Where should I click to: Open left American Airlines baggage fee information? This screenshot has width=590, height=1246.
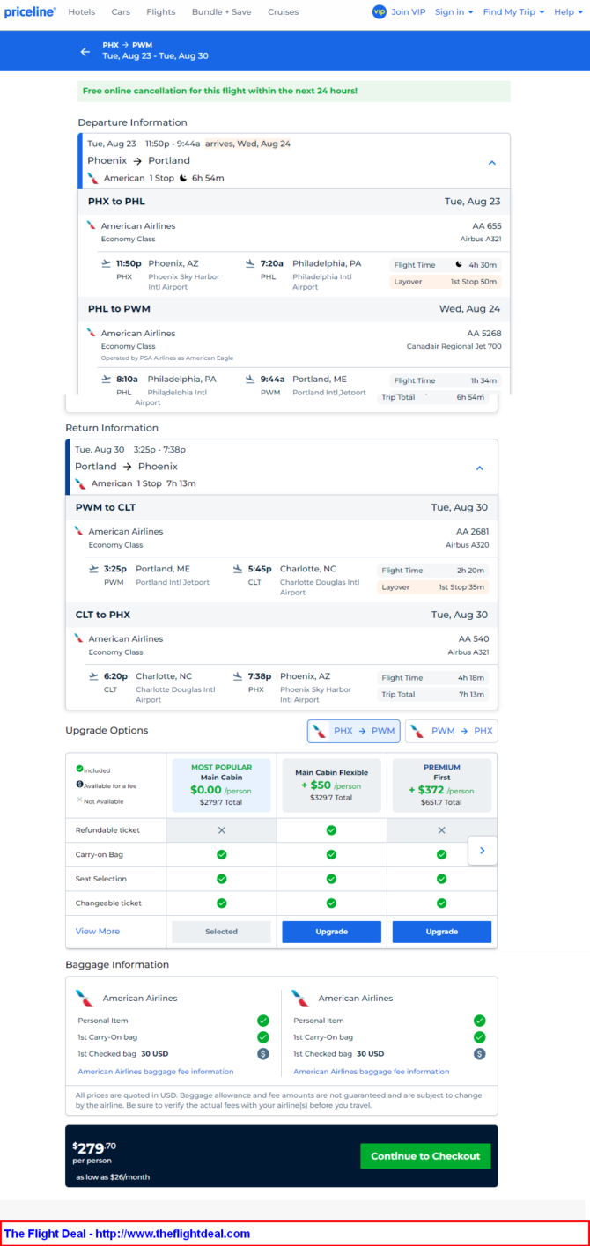(156, 1072)
